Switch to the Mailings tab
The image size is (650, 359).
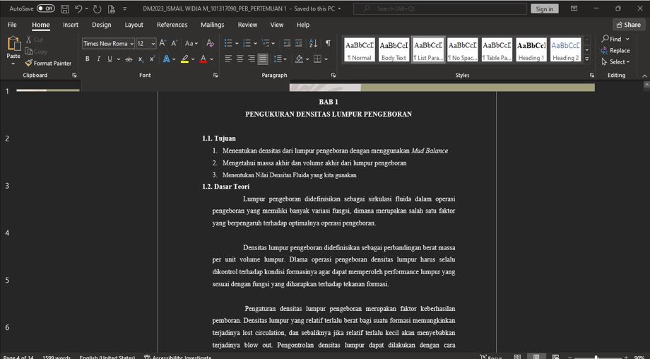(x=212, y=25)
